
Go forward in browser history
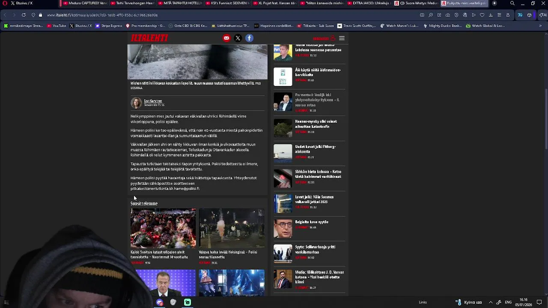[x=14, y=15]
